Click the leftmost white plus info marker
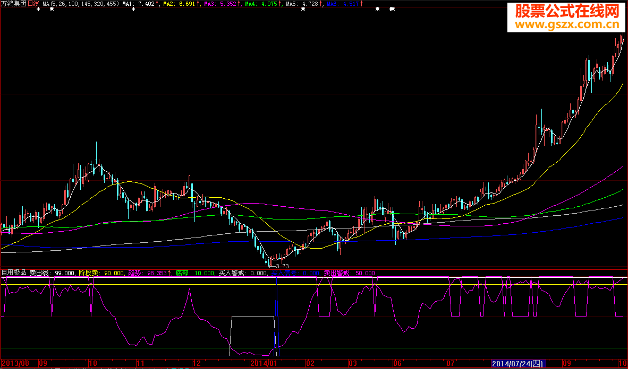The image size is (628, 369). click(x=38, y=10)
